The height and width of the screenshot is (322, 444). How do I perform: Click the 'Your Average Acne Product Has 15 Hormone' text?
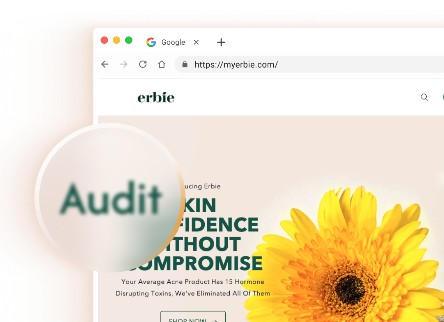point(193,281)
